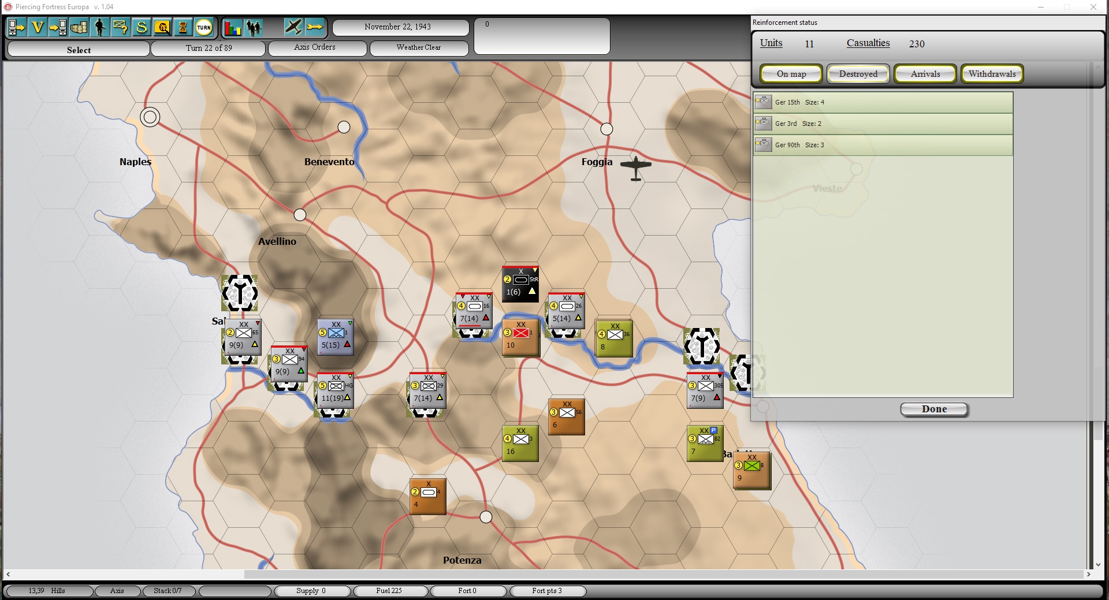Click the Ger 90th row unit icon
Screen dimensions: 1109x600
(764, 144)
